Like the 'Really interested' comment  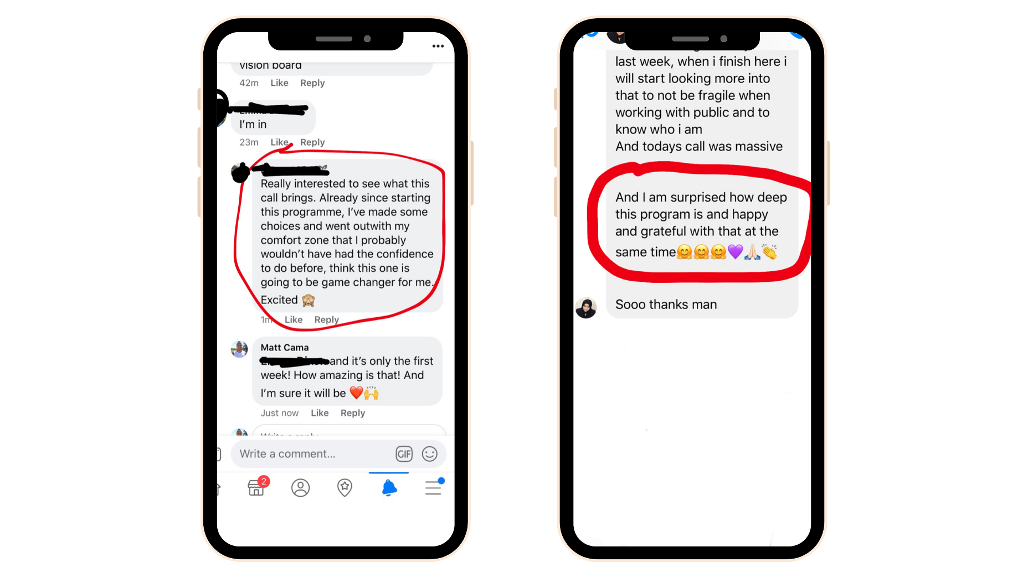point(294,319)
